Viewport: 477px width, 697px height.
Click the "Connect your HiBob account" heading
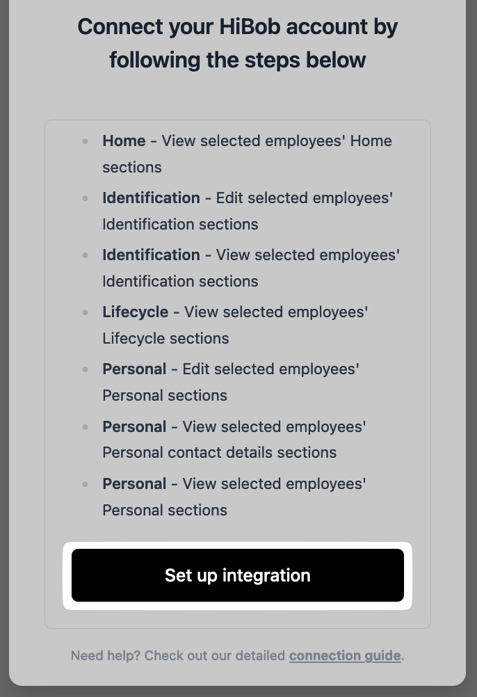237,27
